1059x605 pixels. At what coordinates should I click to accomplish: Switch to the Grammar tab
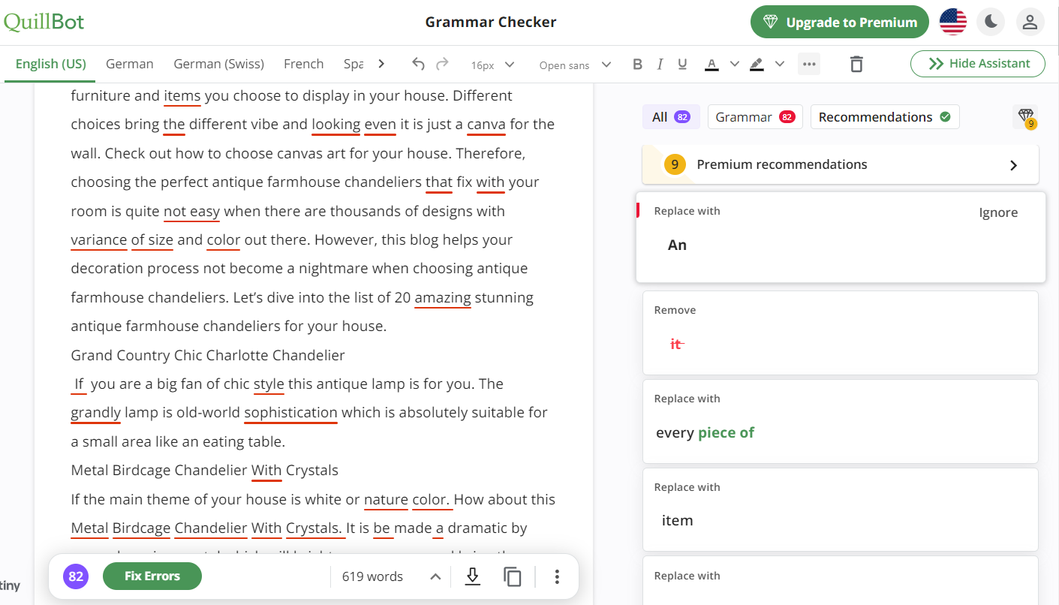754,117
